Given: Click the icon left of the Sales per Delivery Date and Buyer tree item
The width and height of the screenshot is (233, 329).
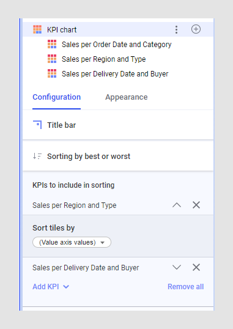Looking at the screenshot, I should coord(52,73).
